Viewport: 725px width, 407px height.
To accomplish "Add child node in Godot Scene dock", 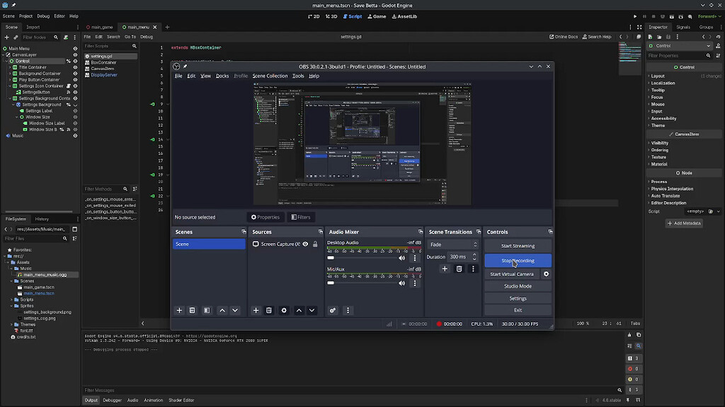I will pyautogui.click(x=6, y=37).
